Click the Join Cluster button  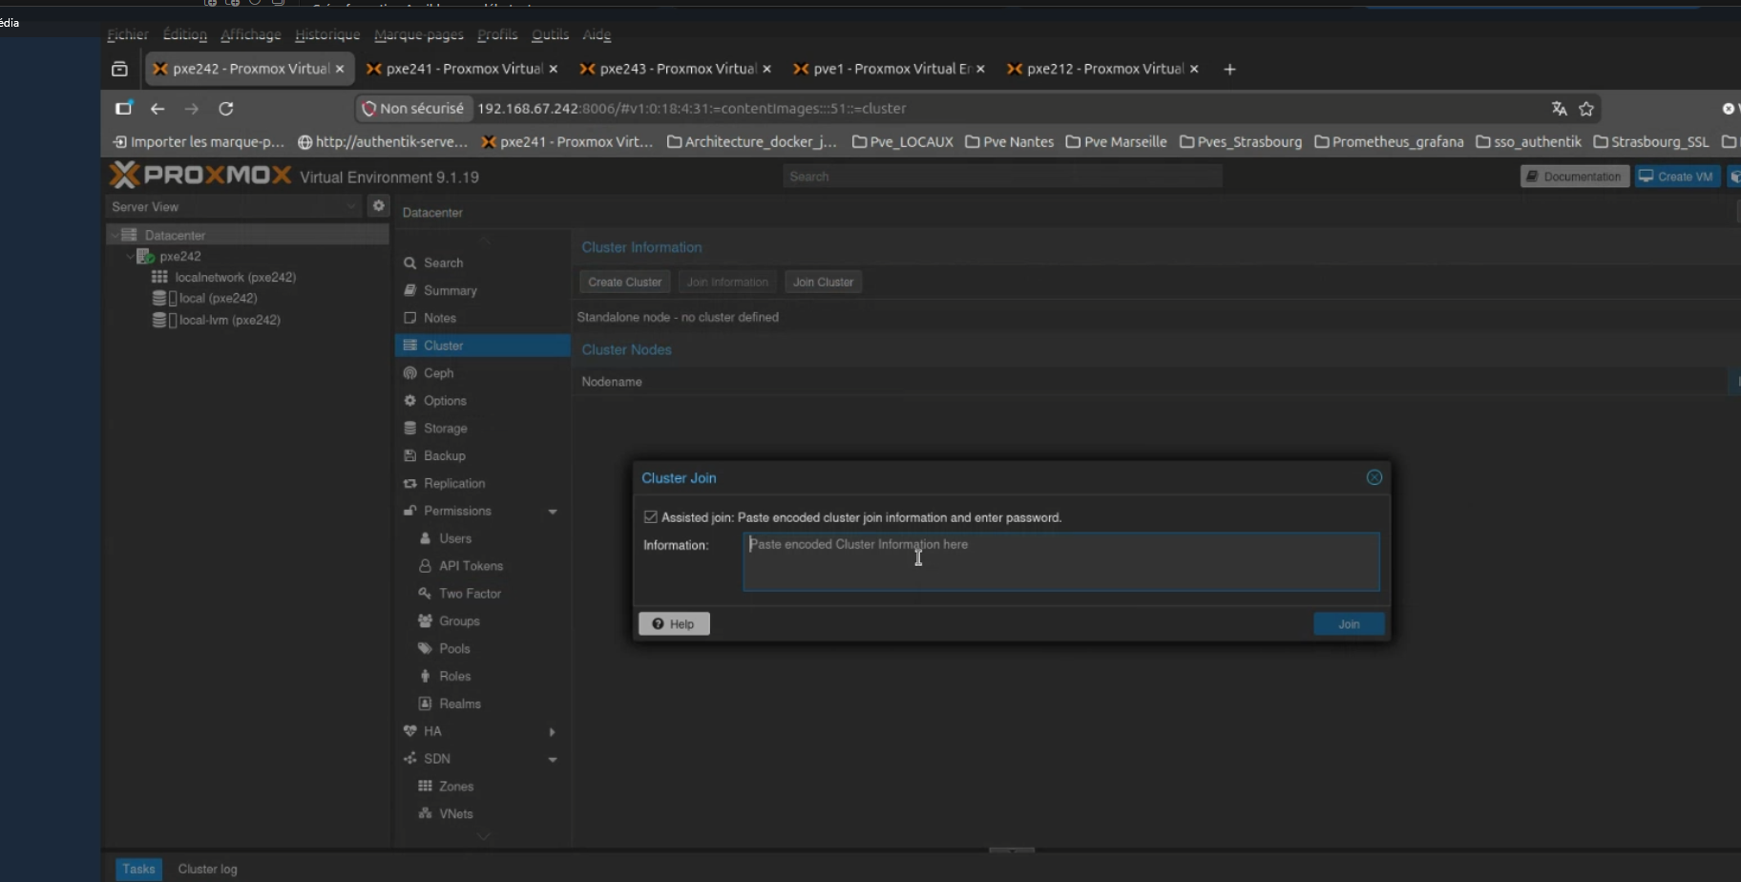823,283
